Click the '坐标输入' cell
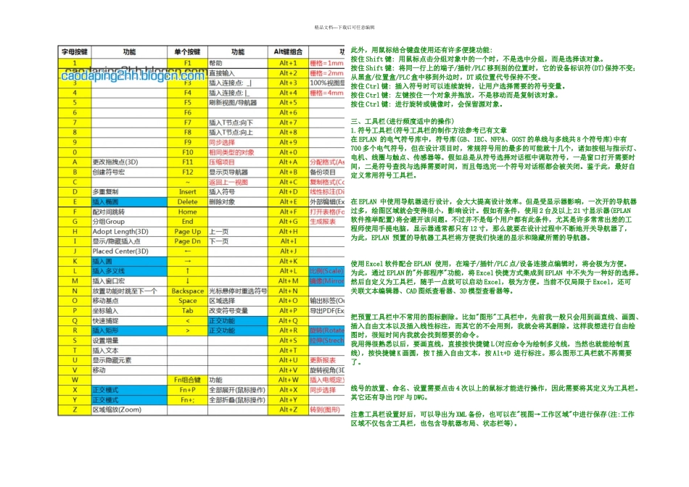Image resolution: width=689 pixels, height=487 pixels. click(129, 310)
